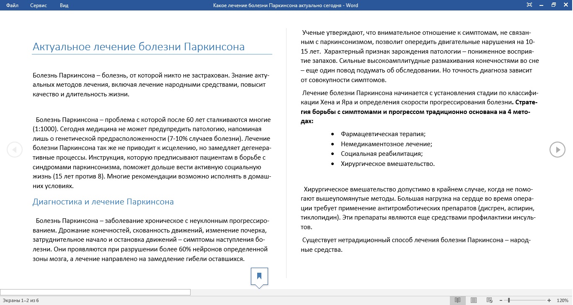Image resolution: width=573 pixels, height=305 pixels.
Task: Open the Сервис menu
Action: (39, 5)
